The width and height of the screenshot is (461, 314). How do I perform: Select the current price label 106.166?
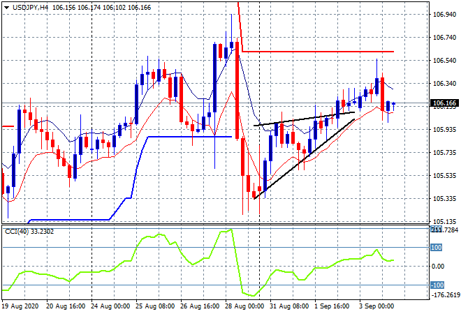point(445,103)
